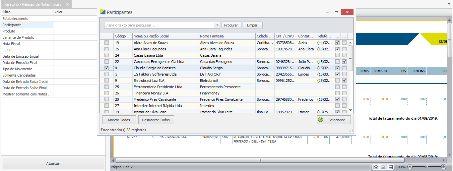Select the Participante filter row

pyautogui.click(x=27, y=25)
